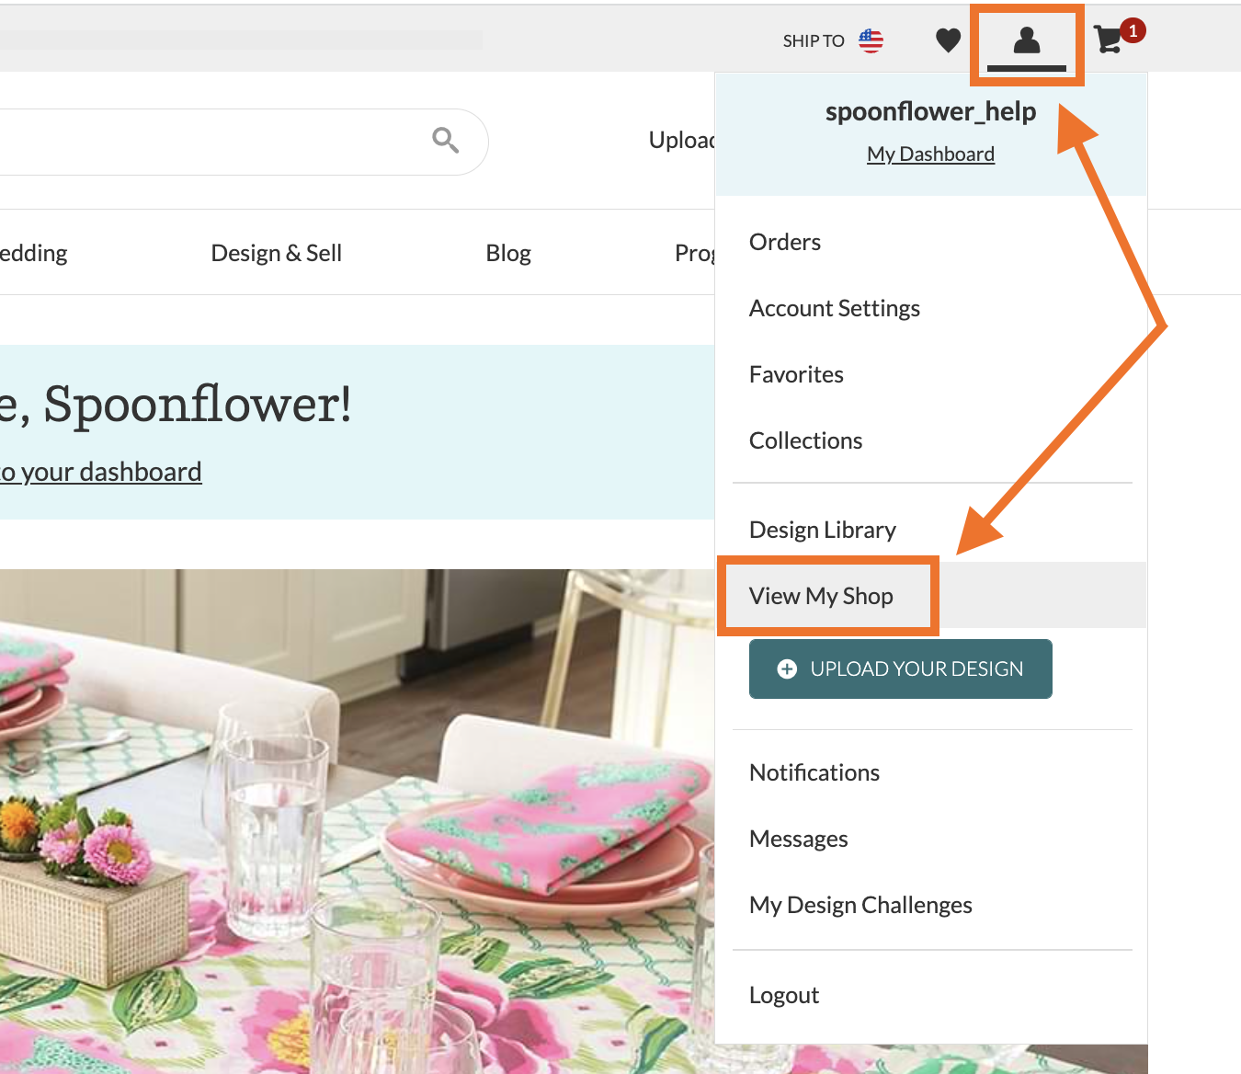Click the search magnifier icon

(446, 140)
